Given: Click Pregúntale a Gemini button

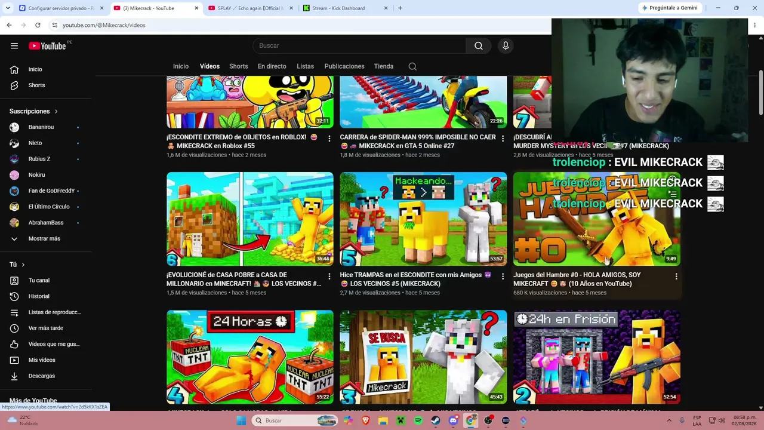Looking at the screenshot, I should coord(670,8).
